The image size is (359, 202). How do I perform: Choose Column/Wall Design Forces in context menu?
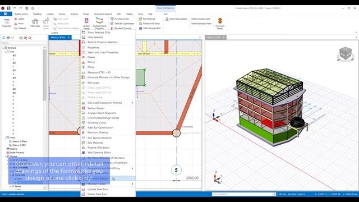coord(108,118)
